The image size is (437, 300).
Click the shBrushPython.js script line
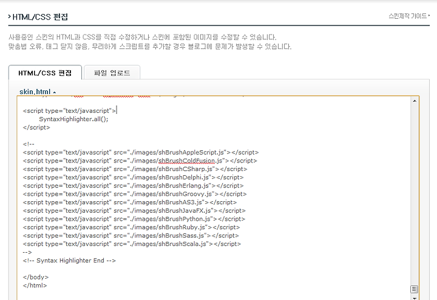[134, 219]
